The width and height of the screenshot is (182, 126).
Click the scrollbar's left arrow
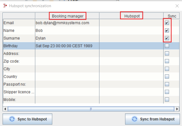click(x=5, y=109)
